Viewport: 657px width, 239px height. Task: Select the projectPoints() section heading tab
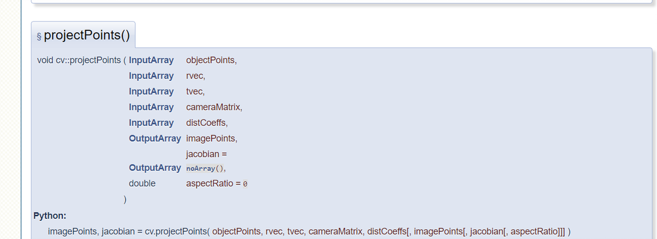point(83,35)
